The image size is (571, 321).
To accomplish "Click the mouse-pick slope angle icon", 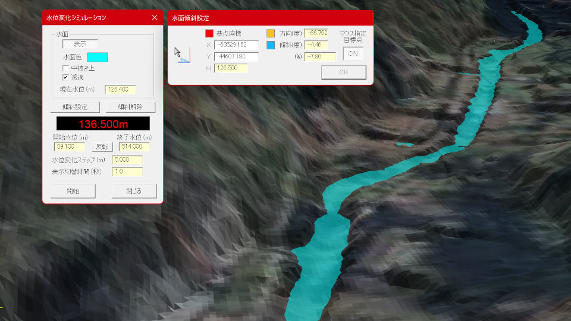I will pos(181,55).
